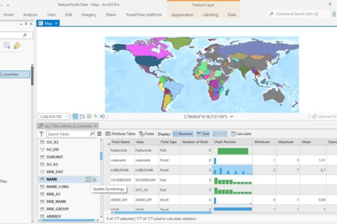Open the Insert ribbon tab
This screenshot has height=224, width=337.
(x=9, y=14)
